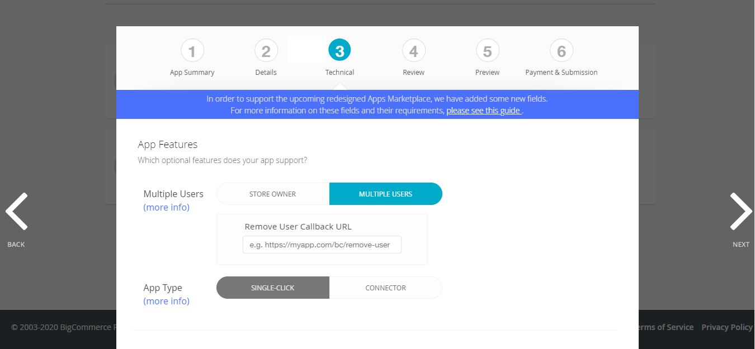Select the active step 3 circle
The height and width of the screenshot is (349, 755).
point(339,51)
